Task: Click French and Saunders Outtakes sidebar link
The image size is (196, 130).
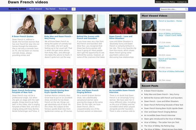Action: pyautogui.click(x=167, y=60)
